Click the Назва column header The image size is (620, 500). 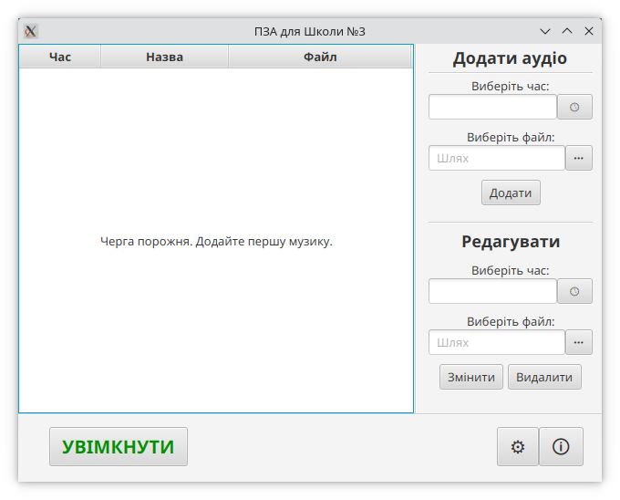tap(164, 57)
